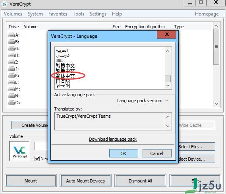Open the System menu
The height and width of the screenshot is (194, 226).
[x=35, y=14]
